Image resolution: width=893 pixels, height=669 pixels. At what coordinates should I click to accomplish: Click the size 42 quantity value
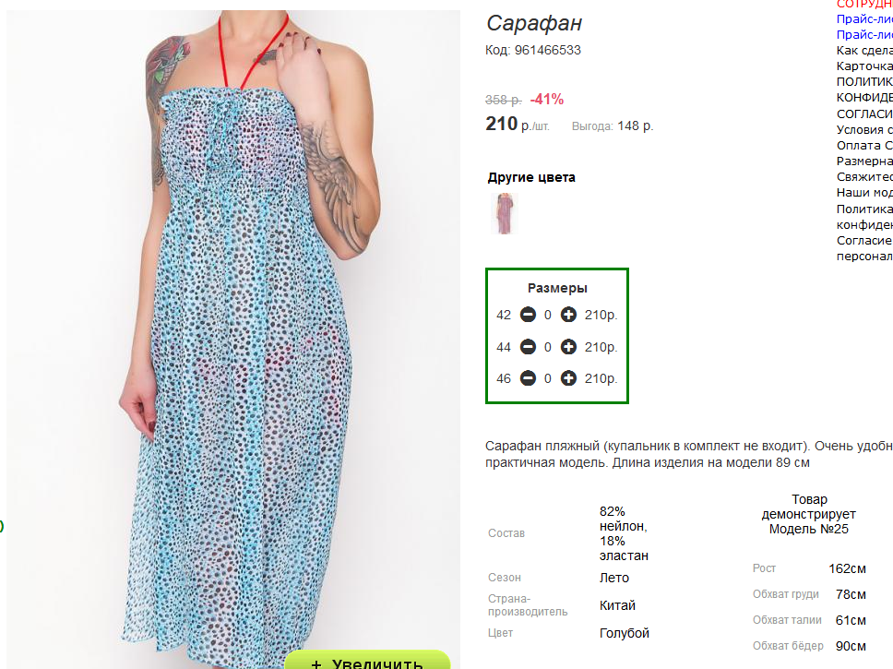click(x=548, y=316)
